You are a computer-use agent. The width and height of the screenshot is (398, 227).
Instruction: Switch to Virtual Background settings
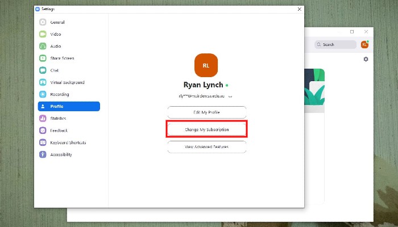[67, 82]
